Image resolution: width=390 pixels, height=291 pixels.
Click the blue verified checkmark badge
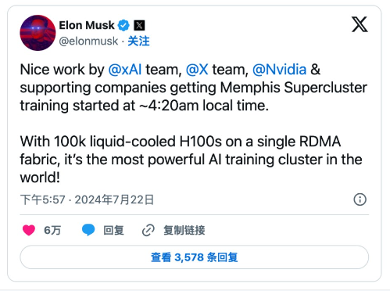pos(123,25)
